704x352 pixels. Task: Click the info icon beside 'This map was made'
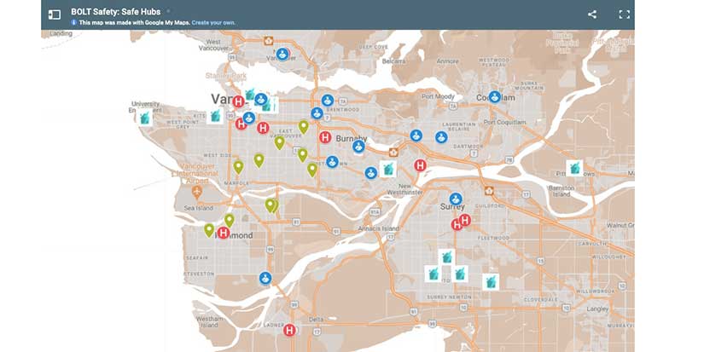point(74,22)
